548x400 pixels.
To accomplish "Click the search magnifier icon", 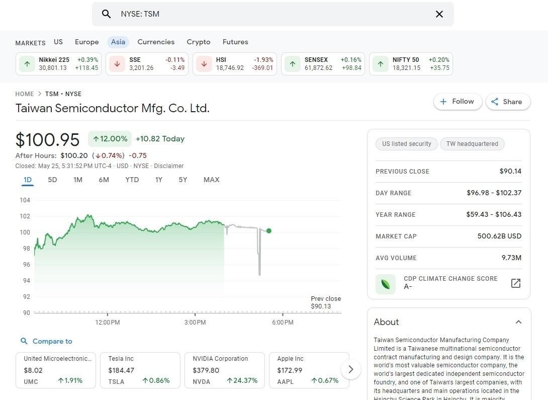I will click(106, 14).
